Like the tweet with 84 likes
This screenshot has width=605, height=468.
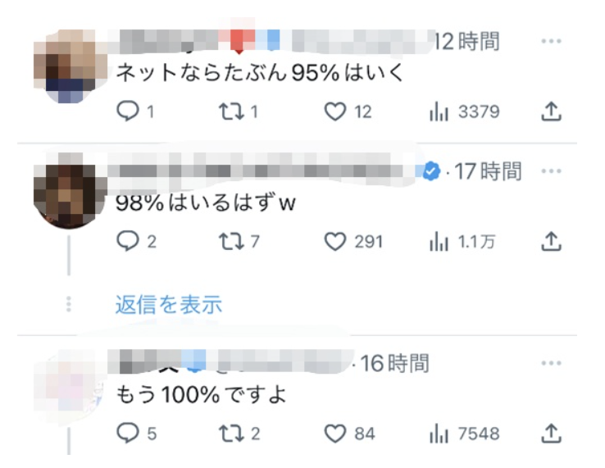[349, 433]
